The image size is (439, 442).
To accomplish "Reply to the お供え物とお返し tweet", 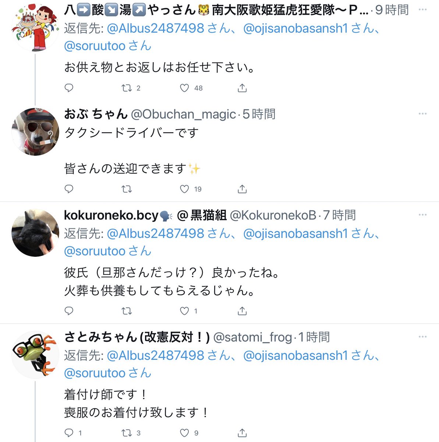I will (x=69, y=88).
